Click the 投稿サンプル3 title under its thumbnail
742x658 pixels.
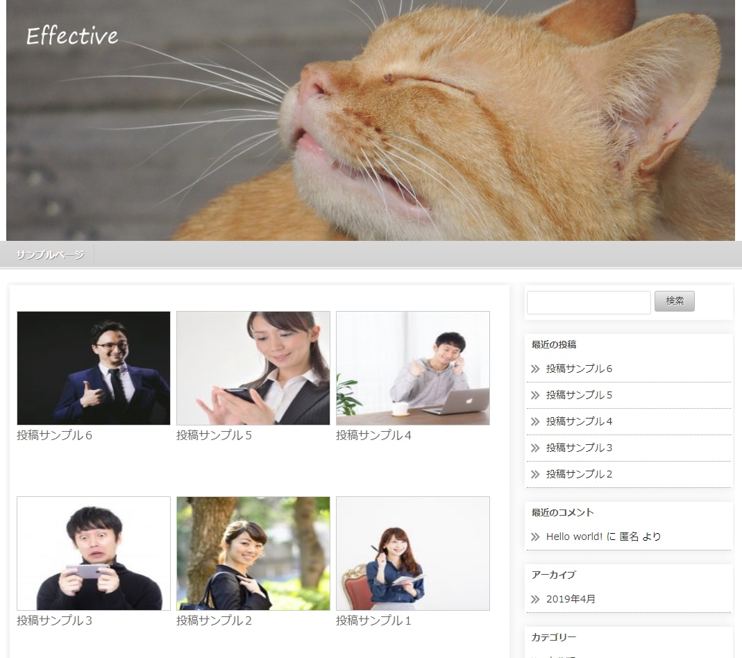point(54,621)
